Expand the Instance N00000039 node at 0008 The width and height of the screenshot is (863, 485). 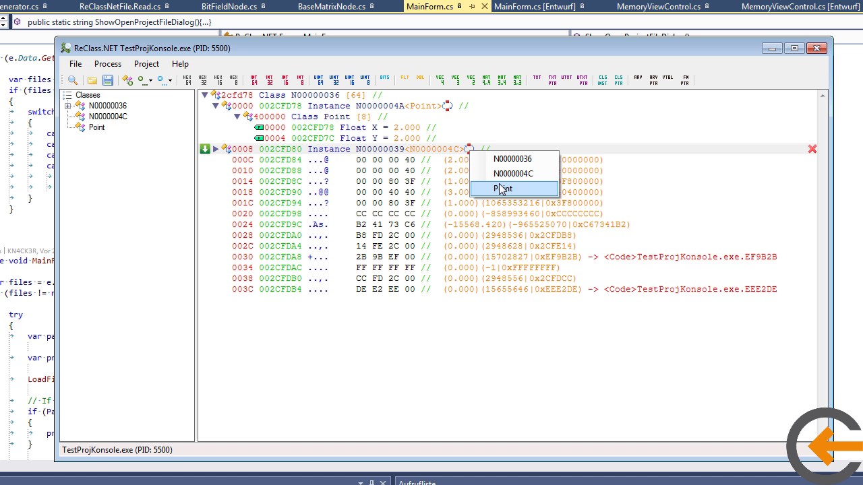pos(216,149)
